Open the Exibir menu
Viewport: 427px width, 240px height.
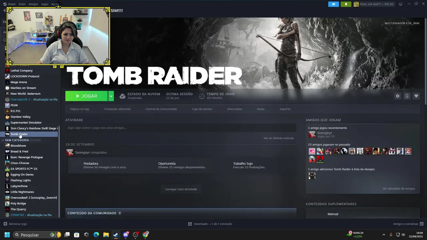pos(22,4)
